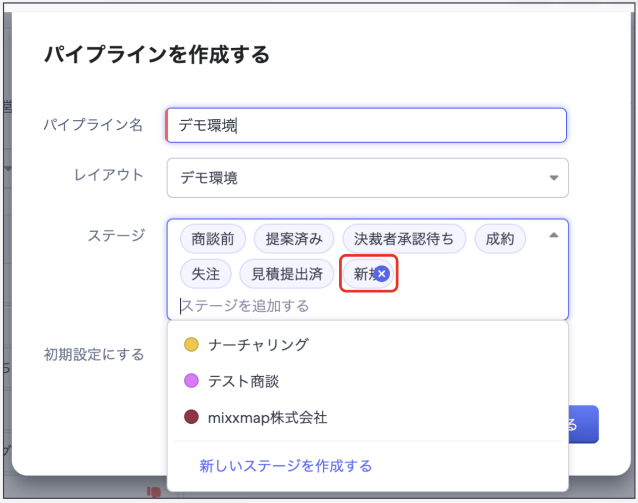
Task: Click the 見積提出済 stage tag
Action: [287, 274]
